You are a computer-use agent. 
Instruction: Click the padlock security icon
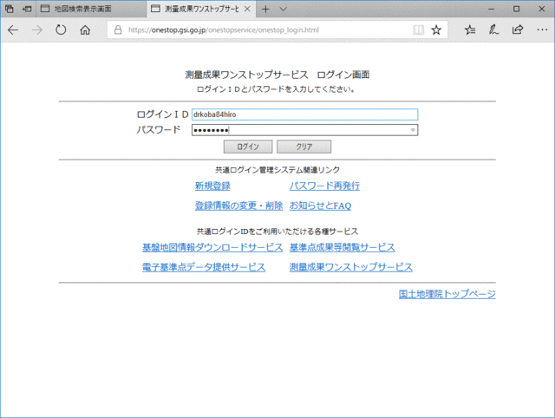coord(118,30)
